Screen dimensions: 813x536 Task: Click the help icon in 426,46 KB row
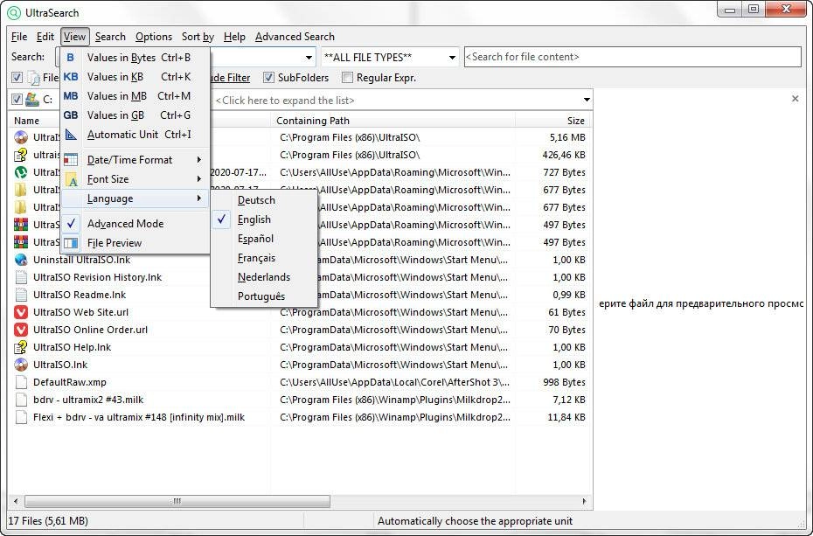pyautogui.click(x=21, y=155)
